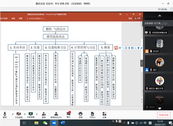
Task: Open 管理成员 member management
Action: (x=56, y=115)
